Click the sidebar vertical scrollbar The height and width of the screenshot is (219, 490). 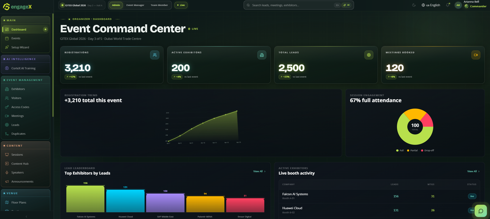pos(53,65)
